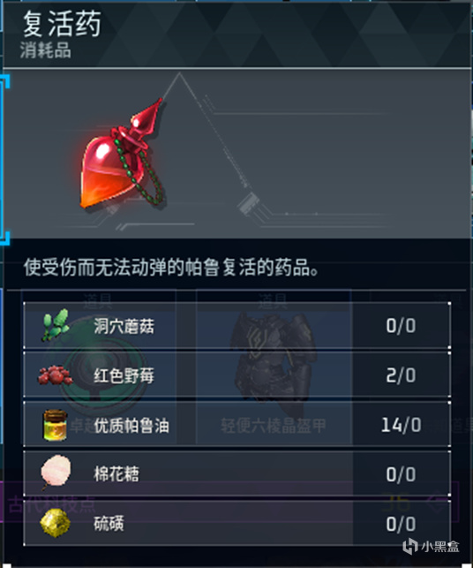Click the 复活药 item title
473x568 pixels.
pos(62,24)
